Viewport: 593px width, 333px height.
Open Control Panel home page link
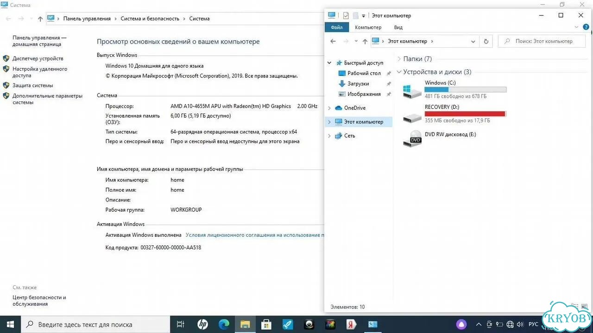tap(39, 41)
